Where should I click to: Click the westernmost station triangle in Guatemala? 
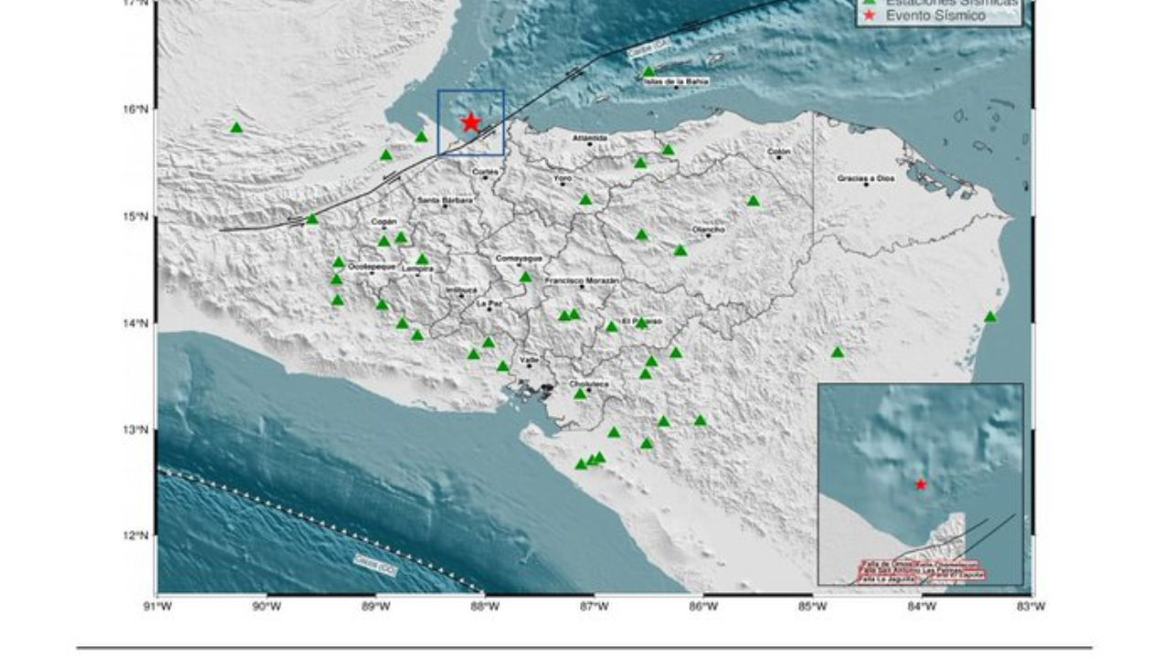point(236,127)
